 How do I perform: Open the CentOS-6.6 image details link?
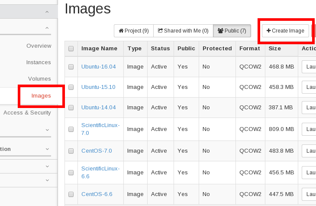pyautogui.click(x=97, y=194)
